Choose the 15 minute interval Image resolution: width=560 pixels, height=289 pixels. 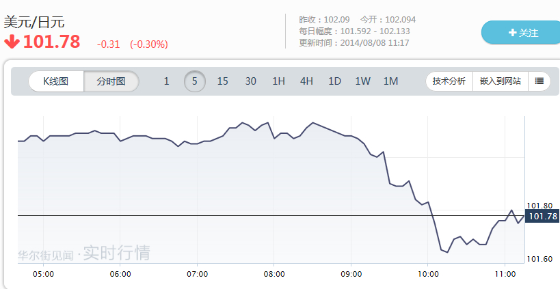[223, 81]
